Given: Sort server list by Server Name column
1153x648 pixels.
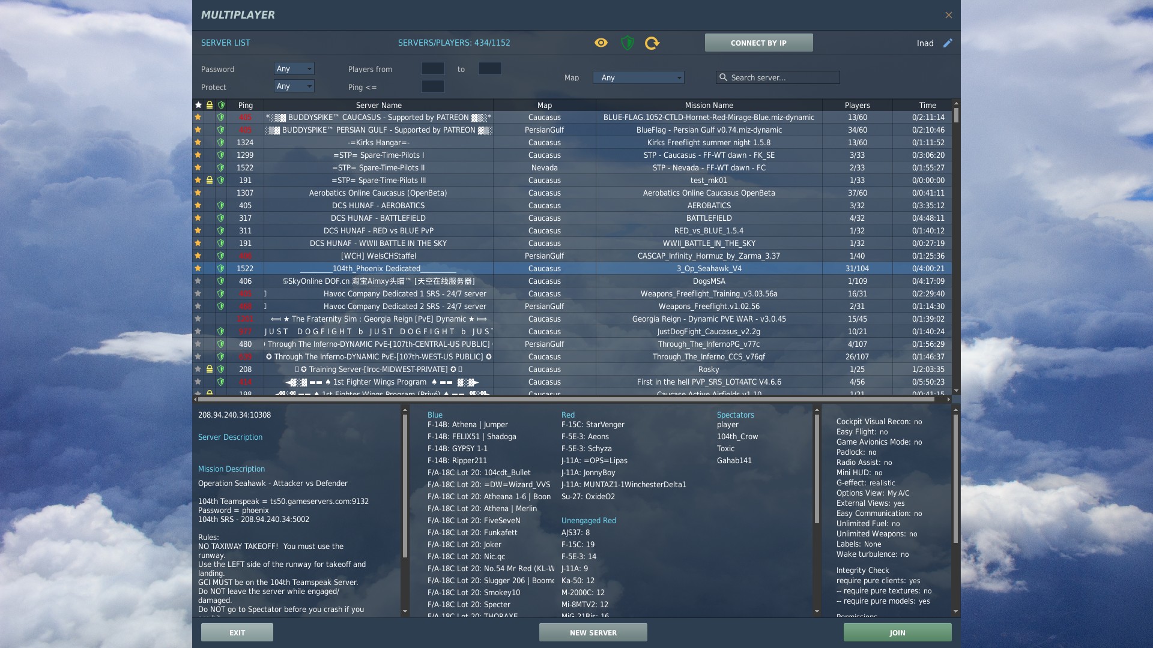Looking at the screenshot, I should point(378,105).
